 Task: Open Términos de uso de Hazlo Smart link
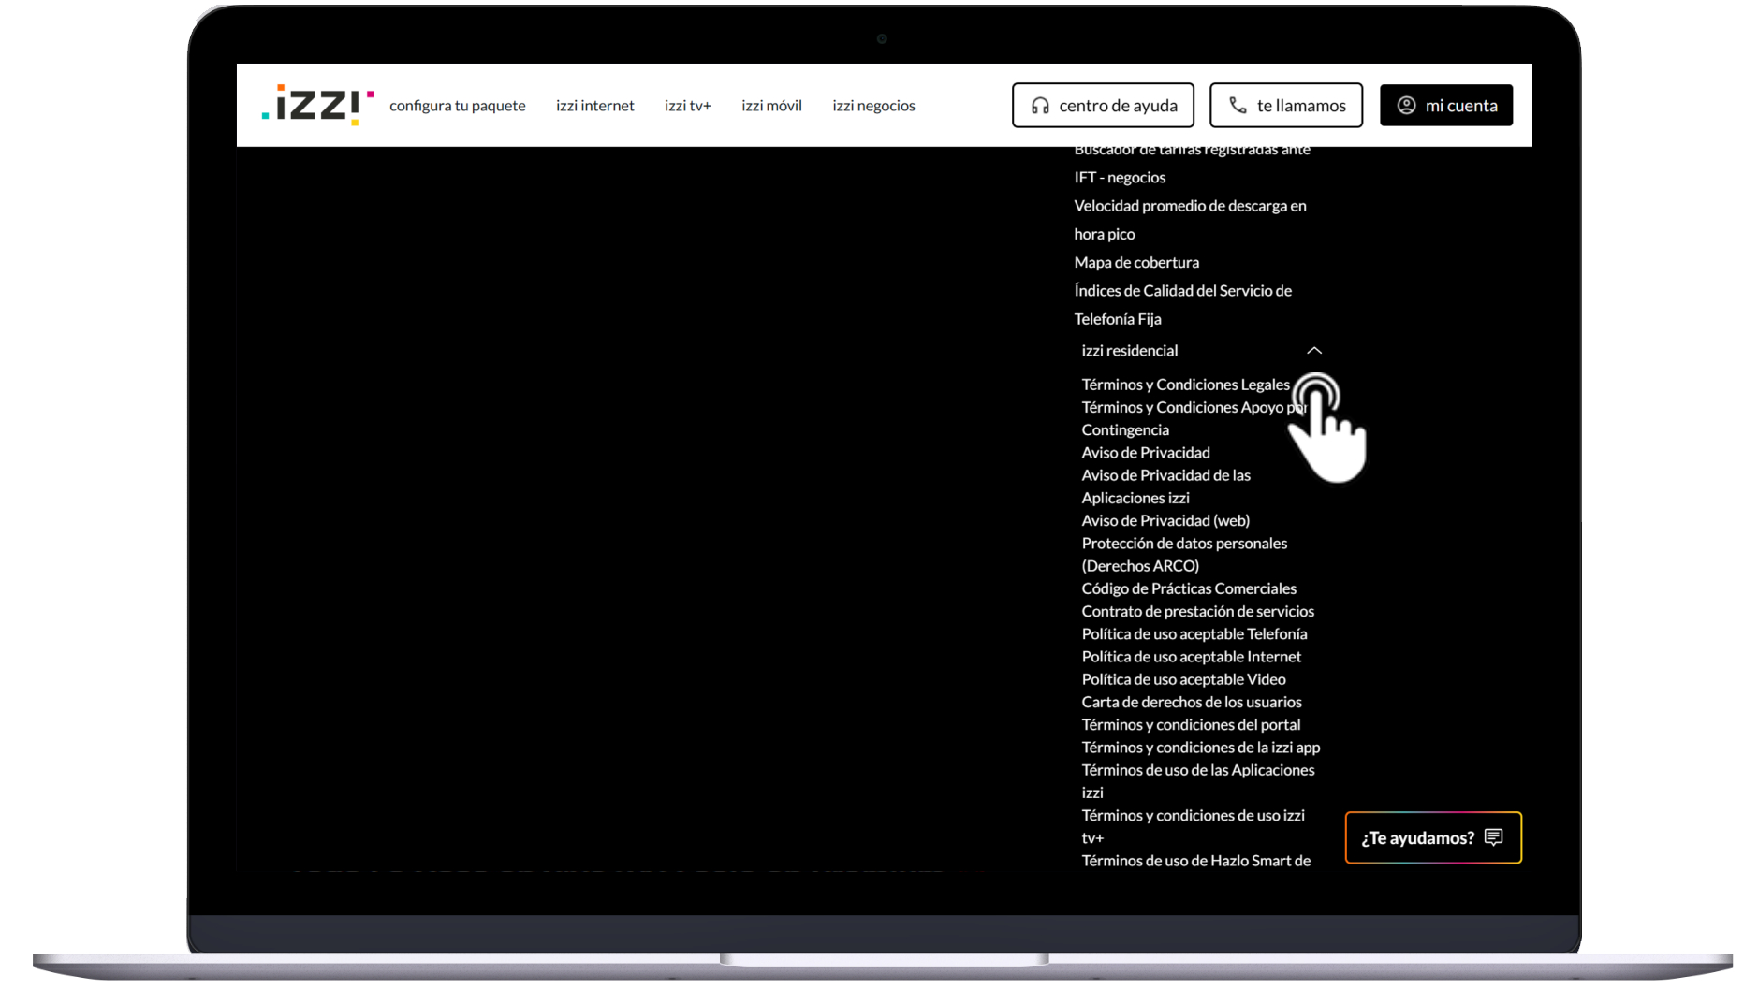(1196, 861)
